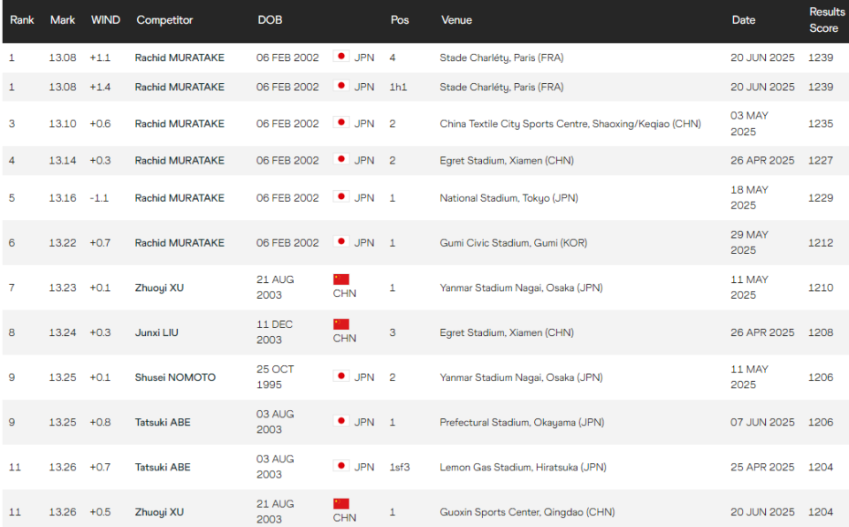The height and width of the screenshot is (527, 849).
Task: Click the Japan flag for Shusei NOMOTO
Action: pyautogui.click(x=341, y=377)
